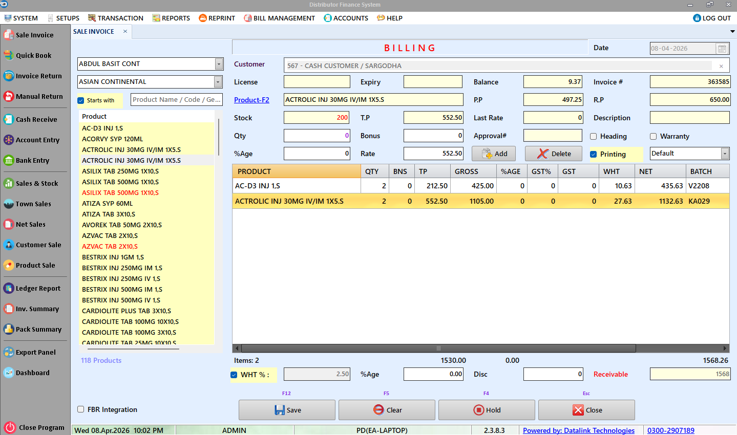Open Sale Invoice from the sidebar icon
This screenshot has height=435, width=737.
coord(8,35)
